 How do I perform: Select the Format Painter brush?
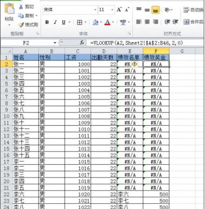(21, 25)
